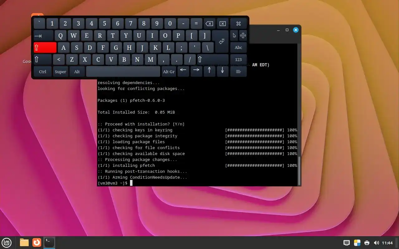Tap the Tab key on the virtual keyboard

pos(43,35)
